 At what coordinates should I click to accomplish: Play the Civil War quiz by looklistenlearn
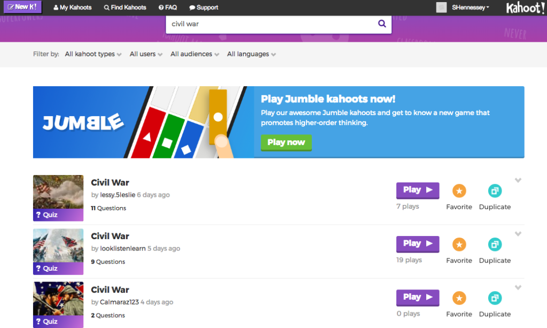[x=418, y=244]
